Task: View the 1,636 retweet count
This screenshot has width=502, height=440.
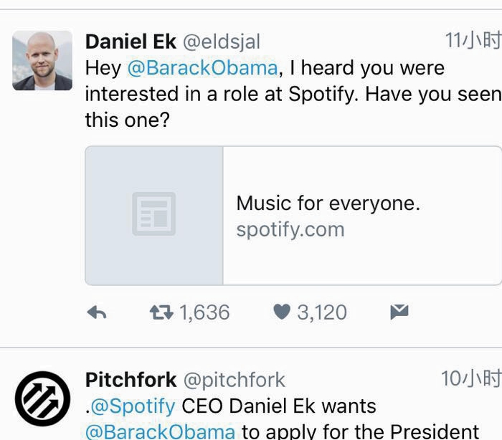Action: [x=204, y=312]
